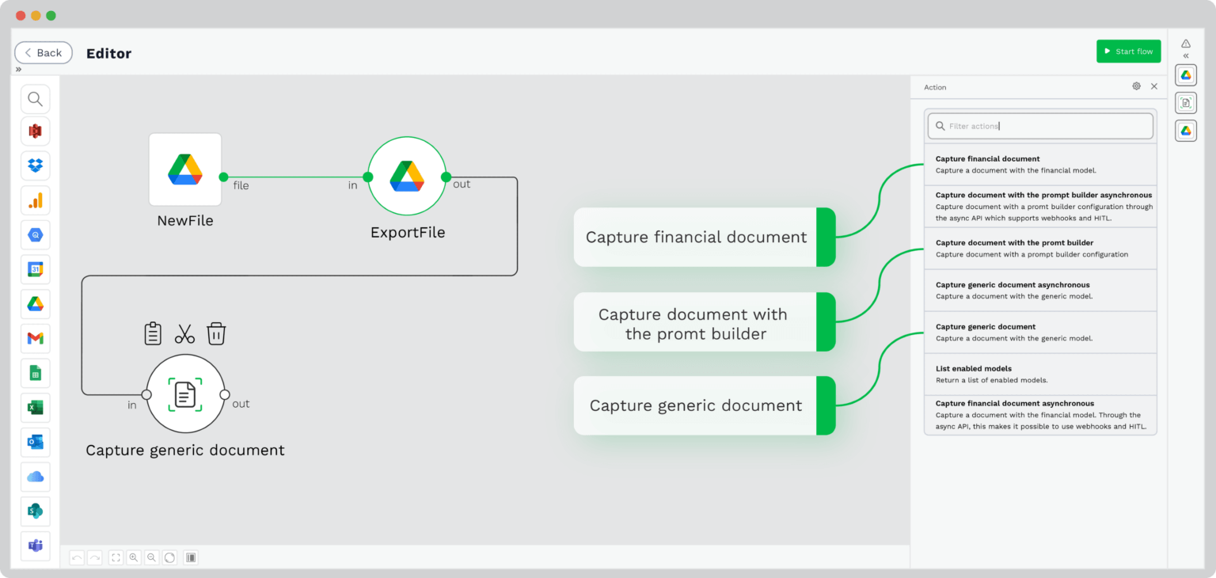This screenshot has width=1216, height=578.
Task: Toggle the minimap panel in the bottom toolbar
Action: tap(190, 557)
